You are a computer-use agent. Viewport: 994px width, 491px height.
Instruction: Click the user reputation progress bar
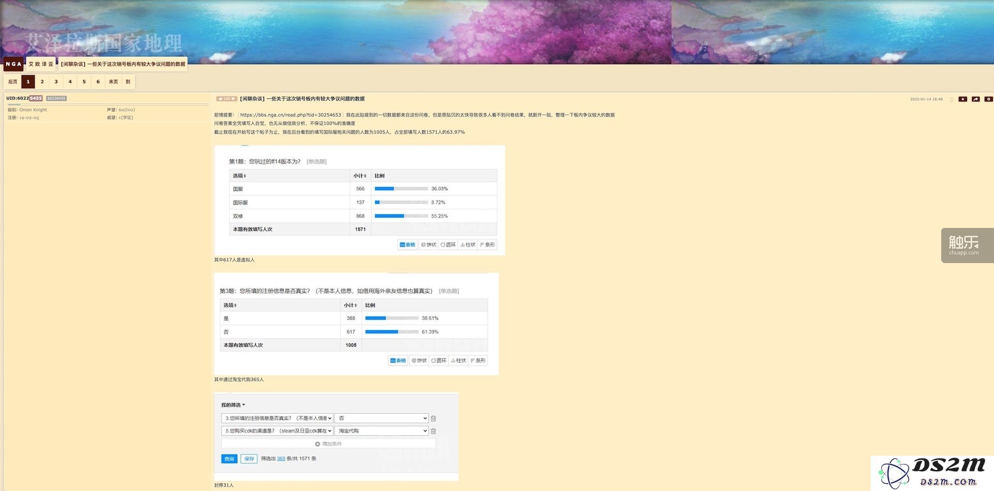point(107,105)
